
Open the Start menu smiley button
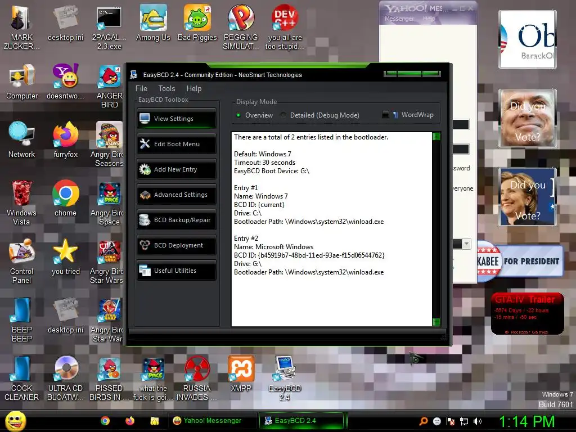[x=15, y=421]
